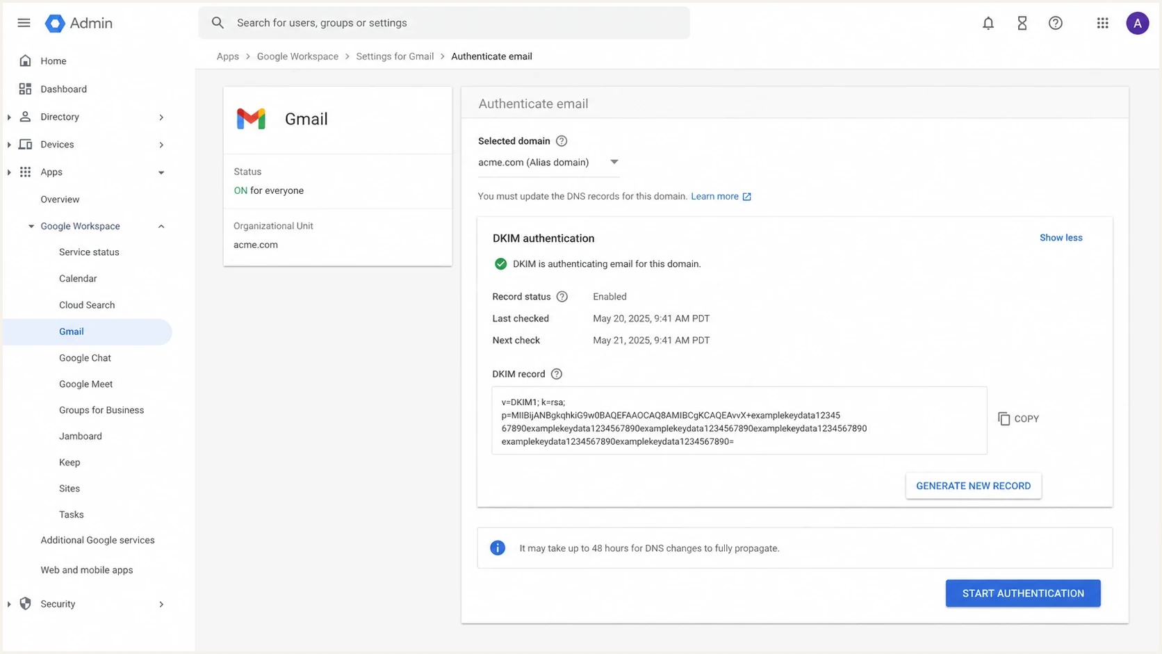Open Overview under Apps
Screen dimensions: 1162x654
(x=60, y=199)
